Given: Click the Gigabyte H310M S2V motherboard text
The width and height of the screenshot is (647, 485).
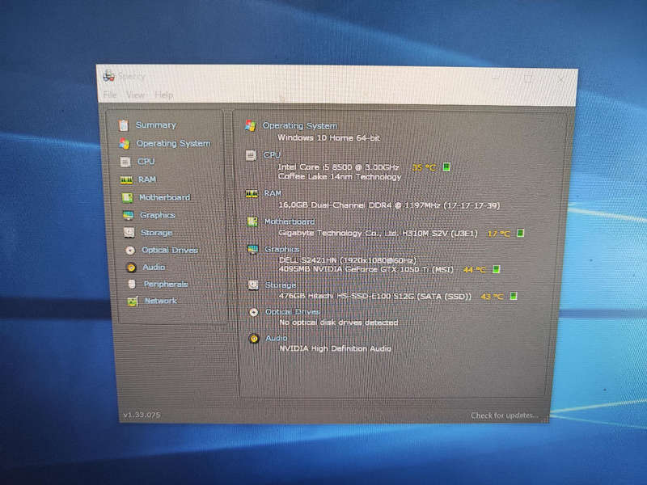Looking at the screenshot, I should pyautogui.click(x=378, y=233).
